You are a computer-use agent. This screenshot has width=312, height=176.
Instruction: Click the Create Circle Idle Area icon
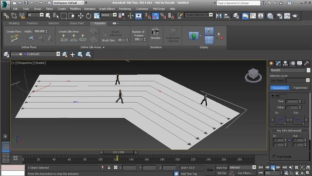83,38
